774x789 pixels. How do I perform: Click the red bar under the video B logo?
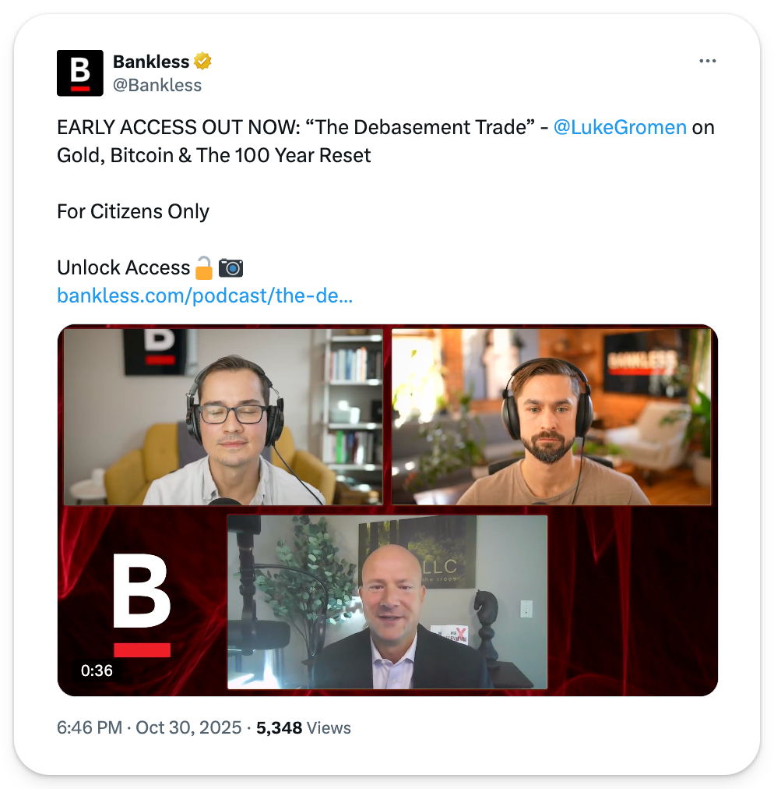(x=142, y=649)
